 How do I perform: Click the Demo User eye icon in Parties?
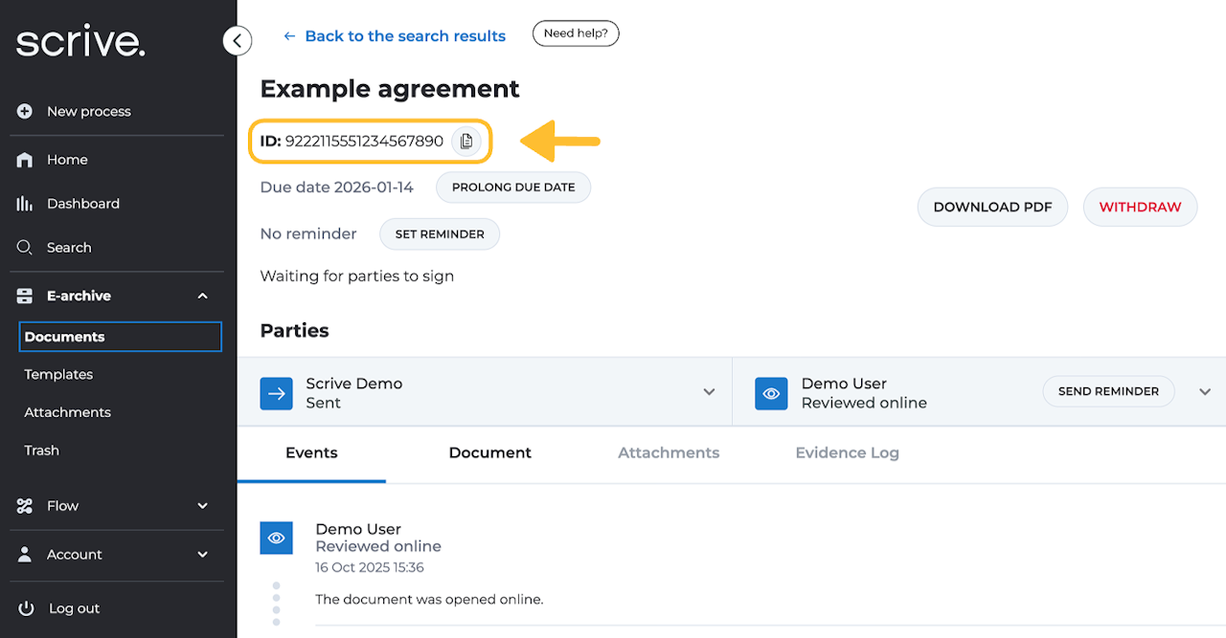point(771,393)
